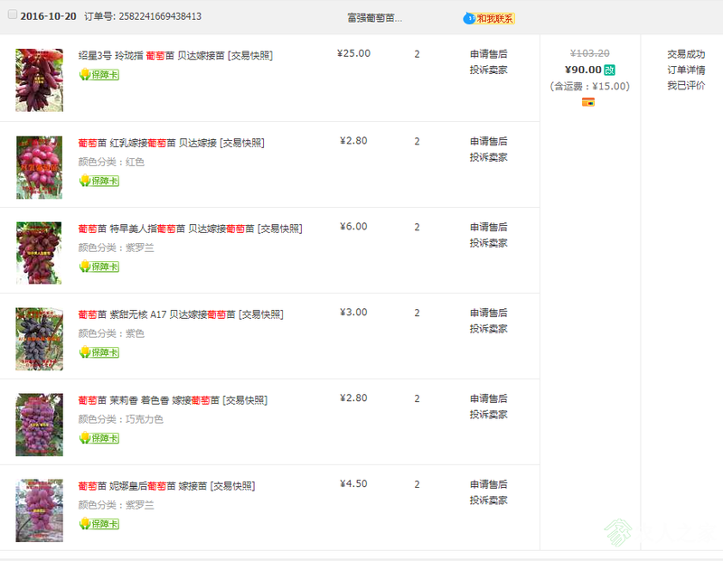723x561 pixels.
Task: Click 颜色分类：红色 attribute text
Action: point(111,162)
